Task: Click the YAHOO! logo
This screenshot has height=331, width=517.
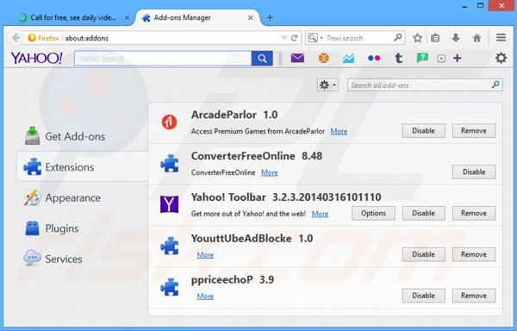Action: point(36,58)
